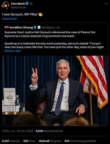This screenshot has height=144, width=110.
Task: Open the @elonmusk handle
Action: click(x=19, y=7)
